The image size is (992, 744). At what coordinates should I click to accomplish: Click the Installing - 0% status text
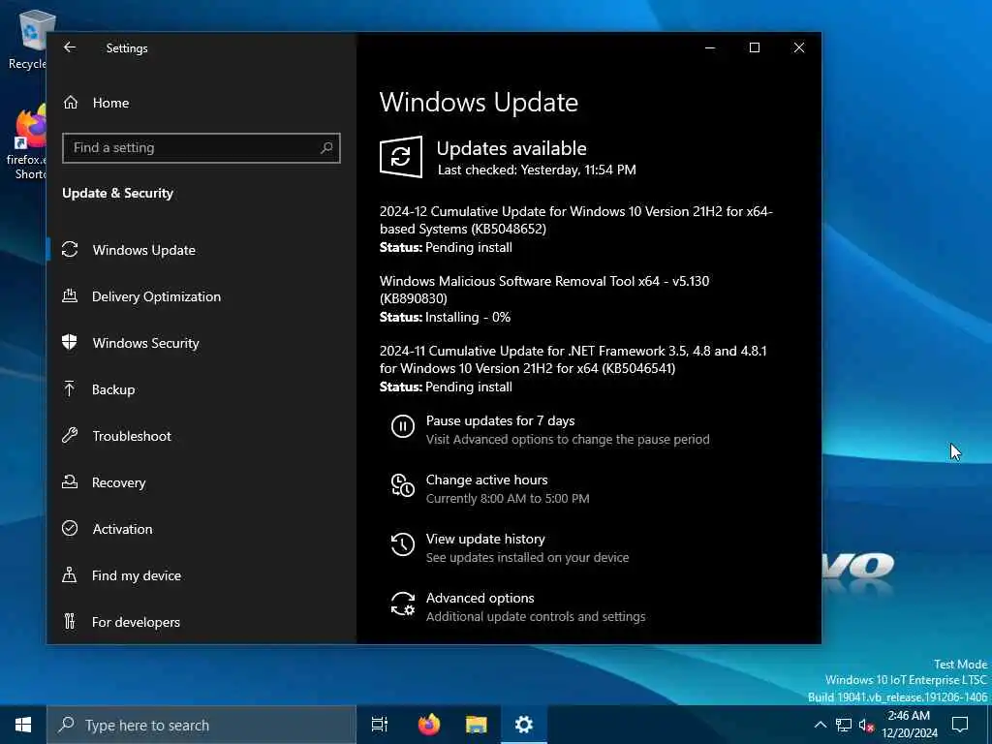pos(468,317)
